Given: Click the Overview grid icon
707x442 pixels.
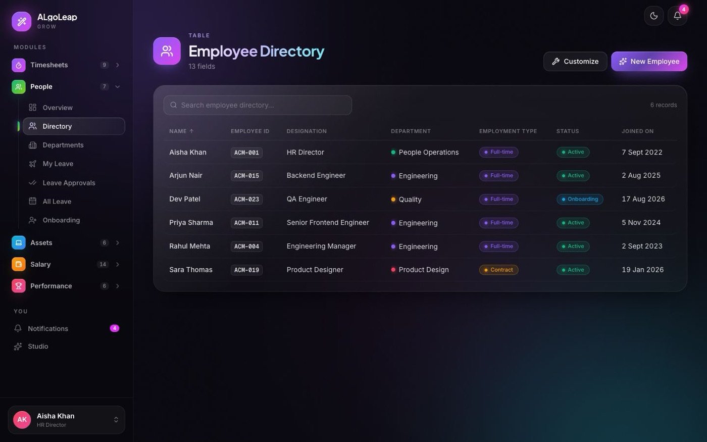Looking at the screenshot, I should point(33,108).
